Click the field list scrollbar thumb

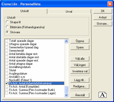click(66, 89)
